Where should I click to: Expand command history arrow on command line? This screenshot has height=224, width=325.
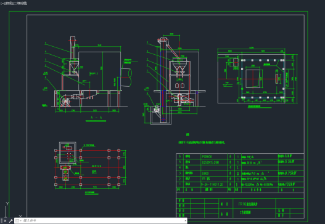tap(185, 221)
